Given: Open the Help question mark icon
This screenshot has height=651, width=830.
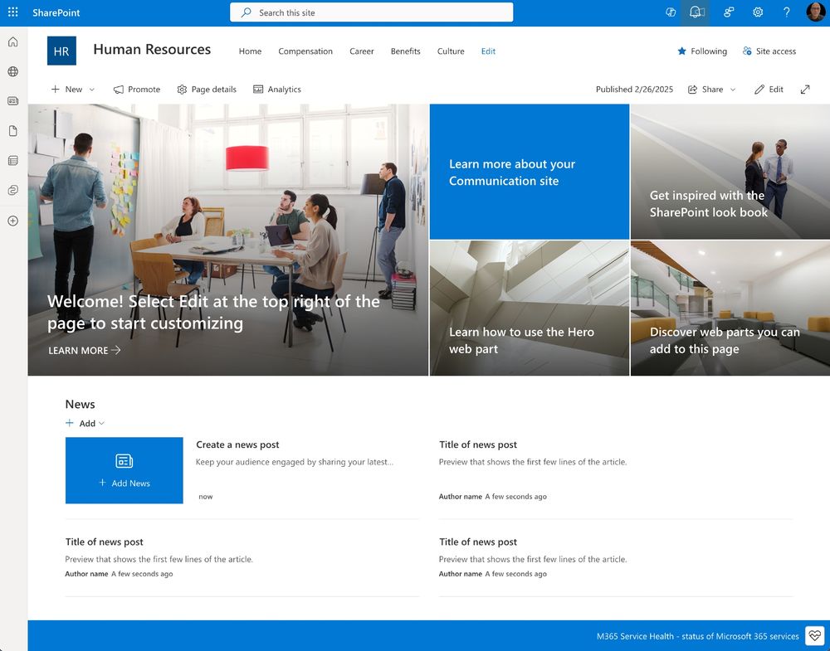Looking at the screenshot, I should 787,12.
